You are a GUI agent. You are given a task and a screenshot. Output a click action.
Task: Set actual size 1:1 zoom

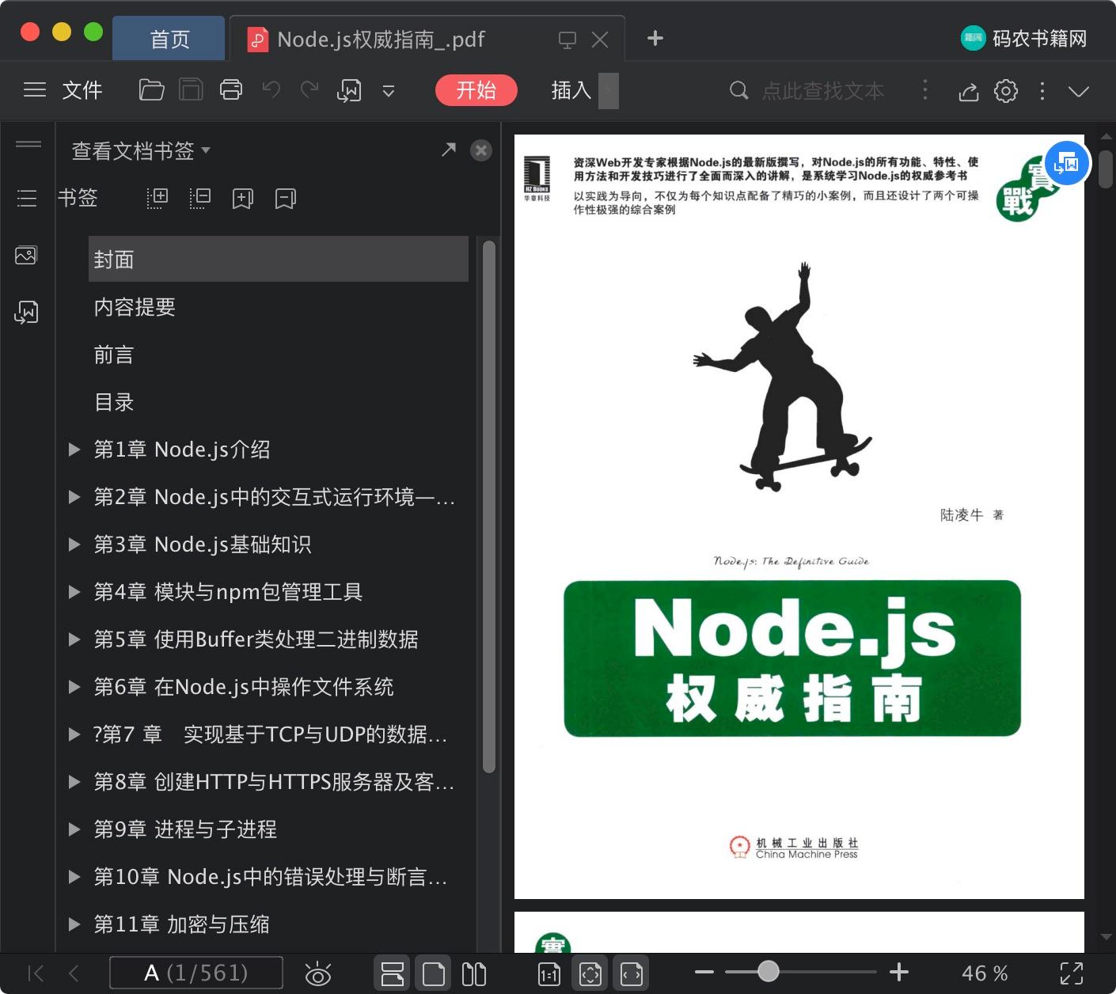click(x=549, y=974)
